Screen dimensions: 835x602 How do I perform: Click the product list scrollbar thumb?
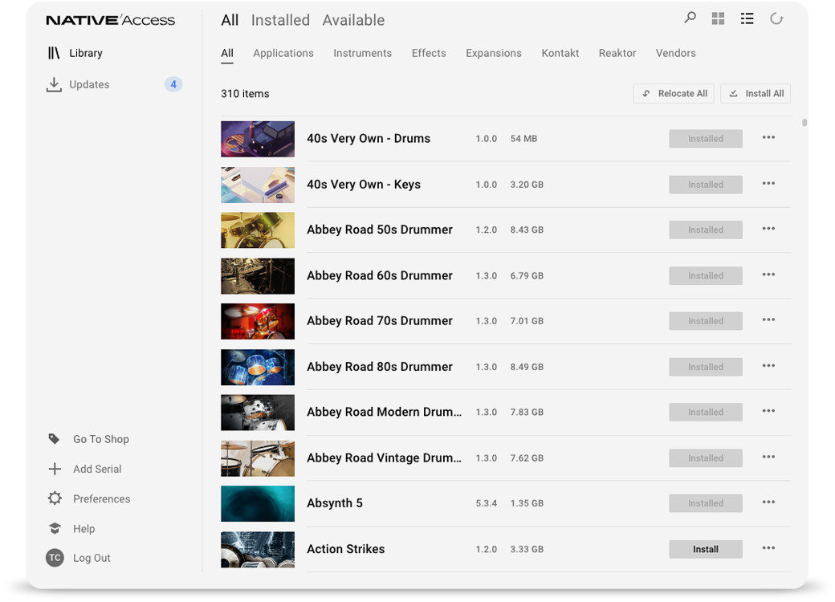pos(804,123)
